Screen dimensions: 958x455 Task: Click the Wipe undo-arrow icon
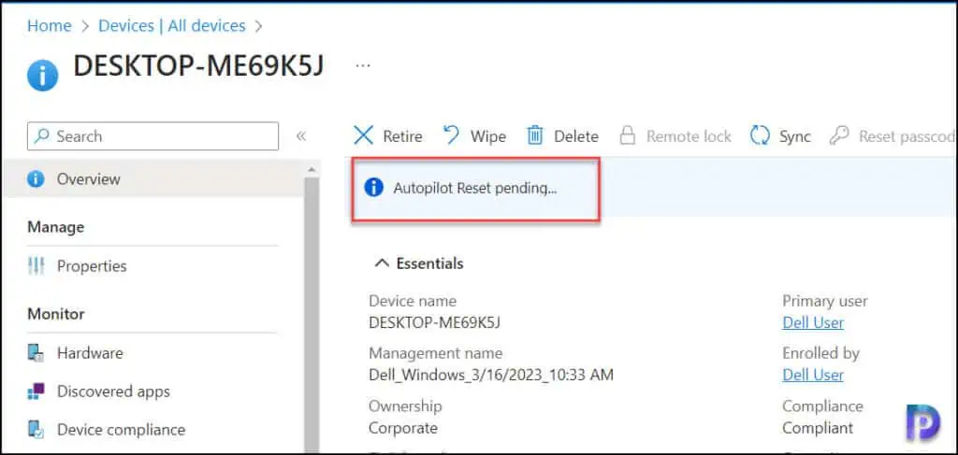coord(451,135)
